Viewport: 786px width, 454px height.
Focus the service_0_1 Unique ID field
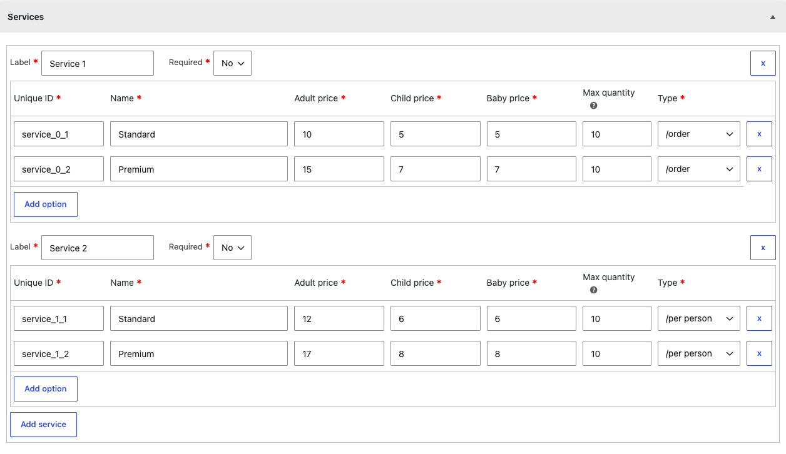(x=59, y=134)
